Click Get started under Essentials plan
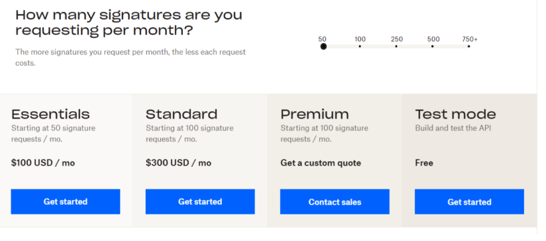 point(66,202)
